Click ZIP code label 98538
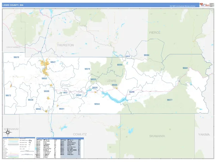The height and width of the screenshot is (162, 216). point(31,100)
